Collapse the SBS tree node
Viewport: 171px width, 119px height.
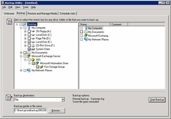tap(25, 60)
